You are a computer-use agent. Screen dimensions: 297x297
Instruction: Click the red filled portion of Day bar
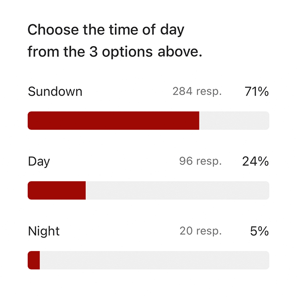[56, 191]
